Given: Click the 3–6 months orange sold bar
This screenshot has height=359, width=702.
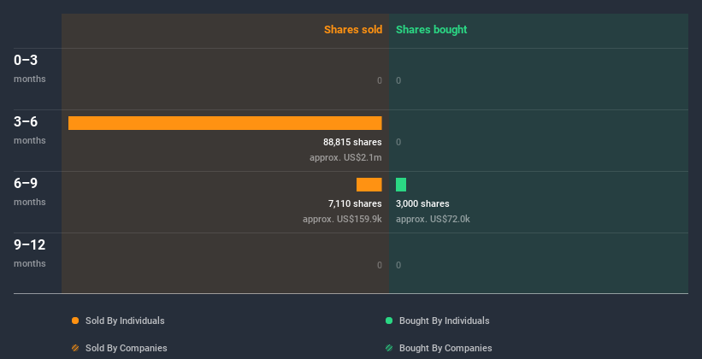Looking at the screenshot, I should pos(225,123).
